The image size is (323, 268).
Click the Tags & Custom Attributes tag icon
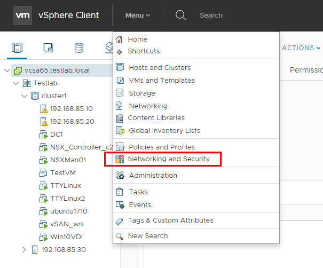pyautogui.click(x=120, y=220)
